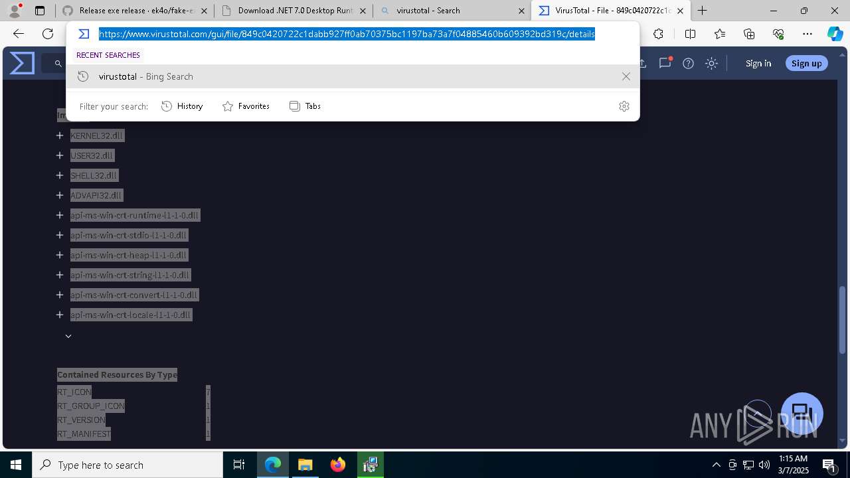Select the 'virustotal - Bing Search' suggestion
The image size is (850, 478).
(x=353, y=76)
